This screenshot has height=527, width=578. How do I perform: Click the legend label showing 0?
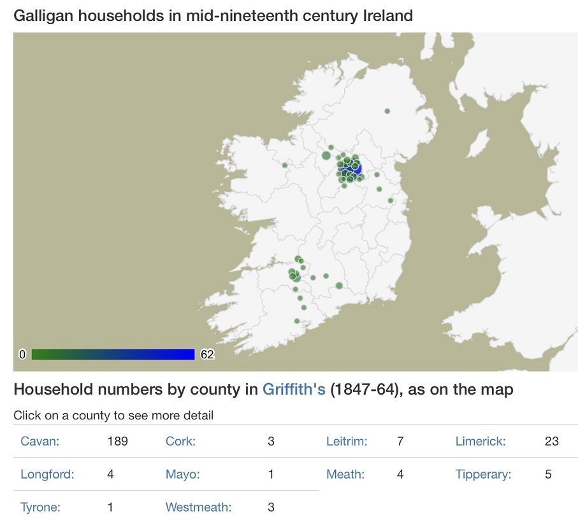pos(22,353)
